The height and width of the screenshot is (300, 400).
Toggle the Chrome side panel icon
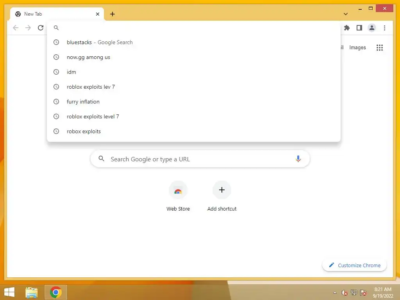[359, 28]
